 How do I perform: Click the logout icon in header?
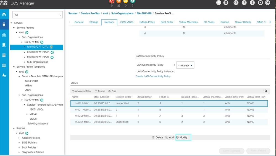(x=267, y=3)
